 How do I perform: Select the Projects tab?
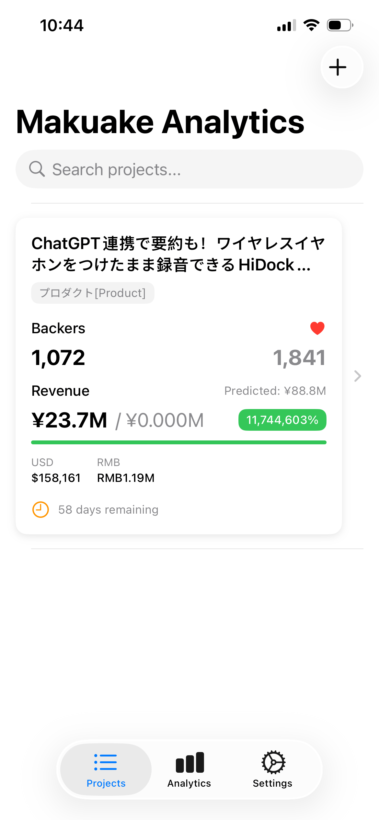[106, 769]
